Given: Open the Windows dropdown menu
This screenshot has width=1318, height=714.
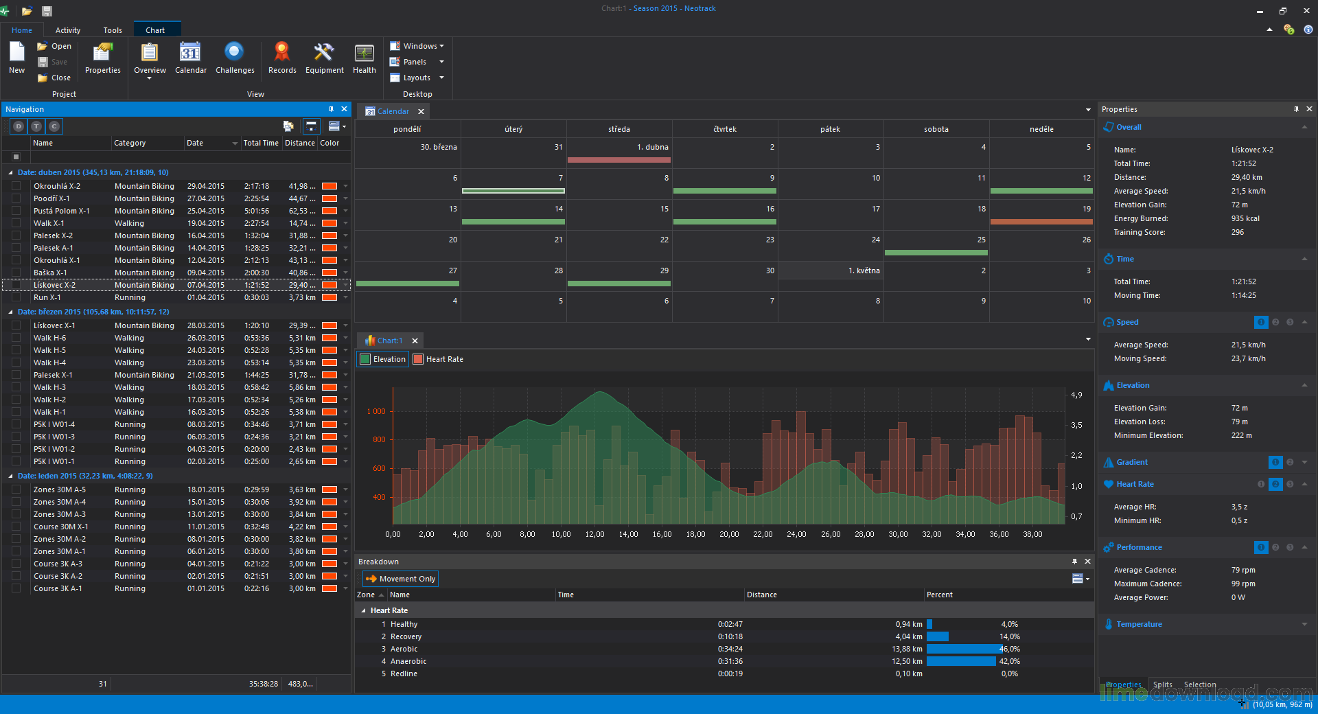Looking at the screenshot, I should 417,46.
